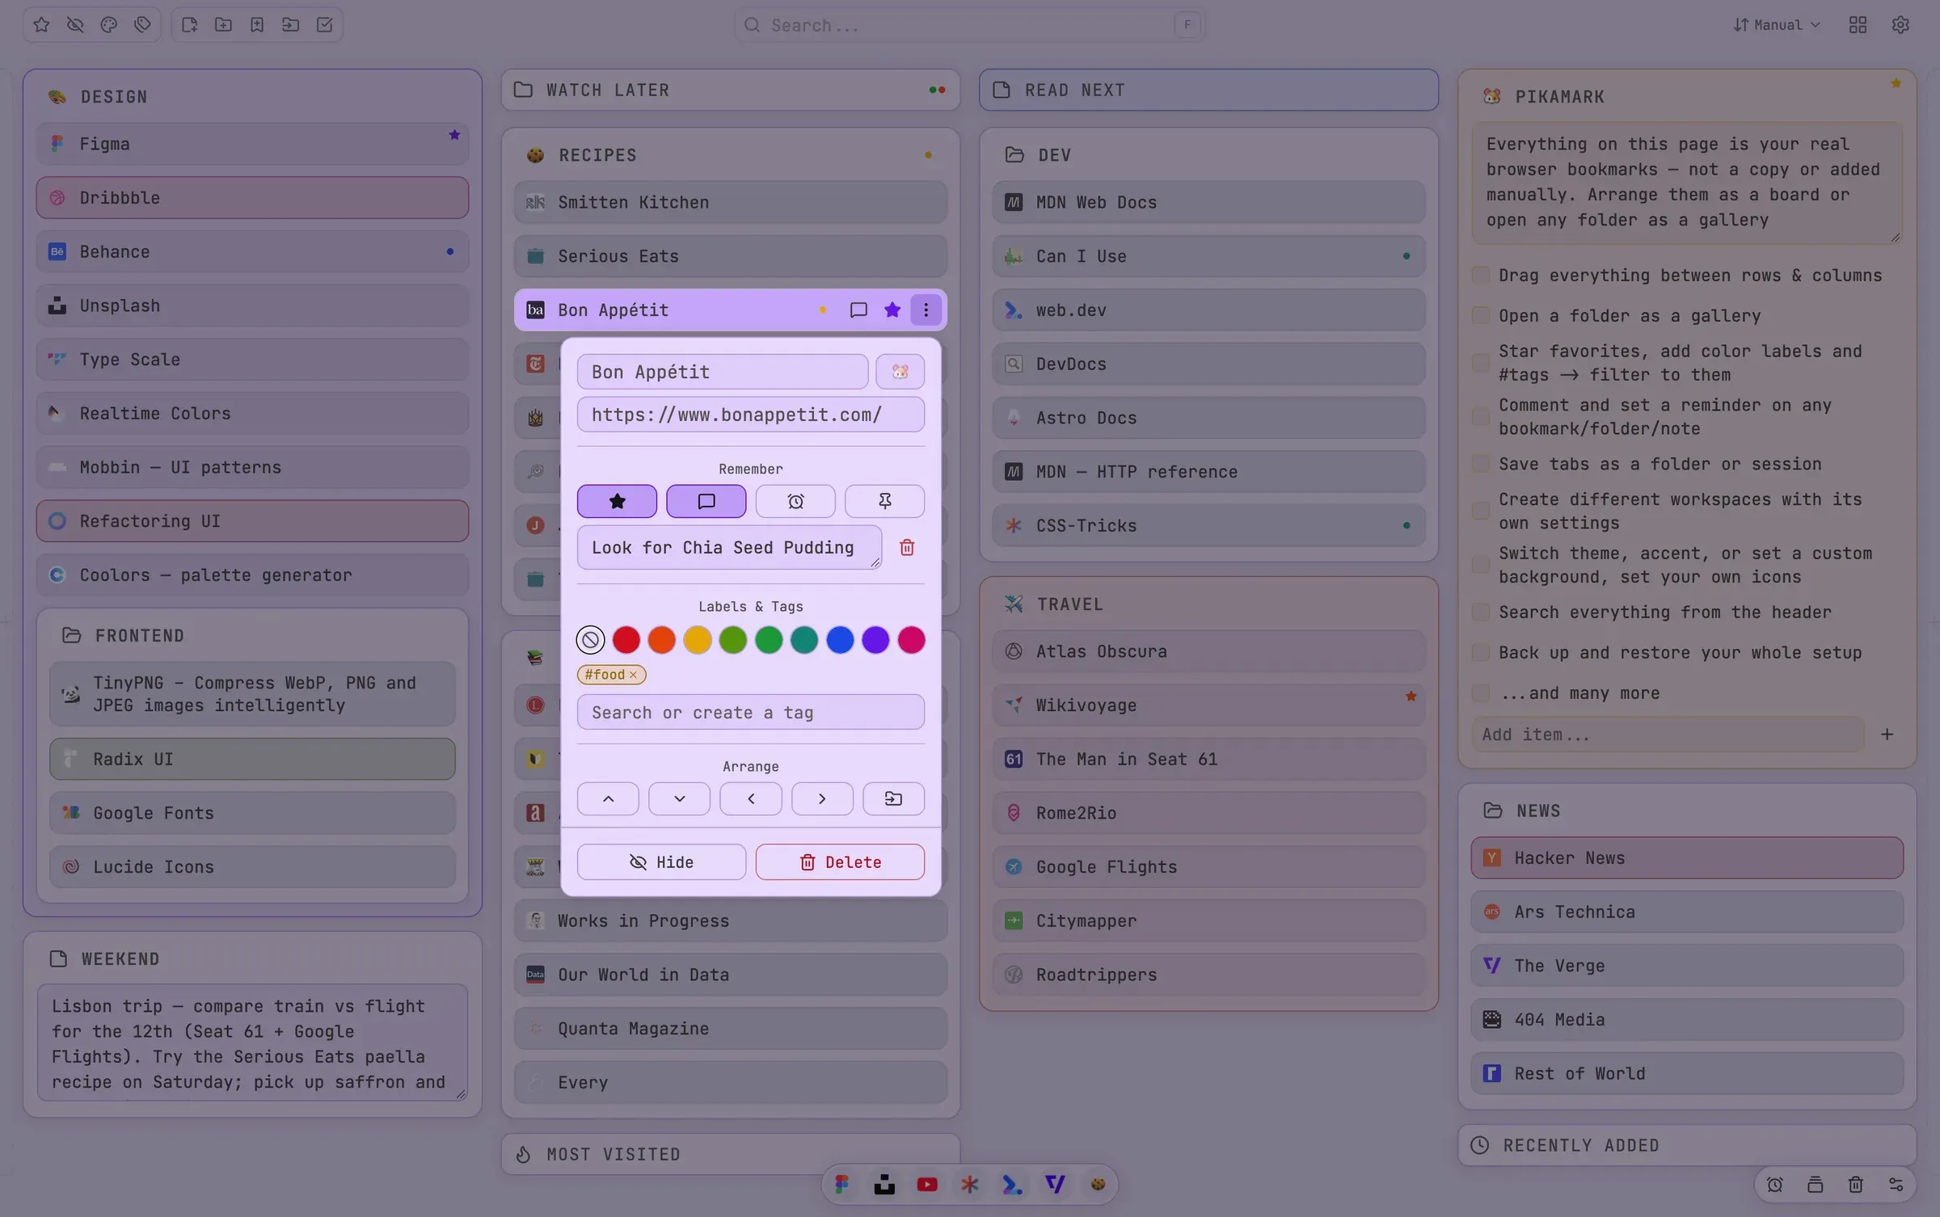Open the Manual sort dropdown

(1777, 25)
